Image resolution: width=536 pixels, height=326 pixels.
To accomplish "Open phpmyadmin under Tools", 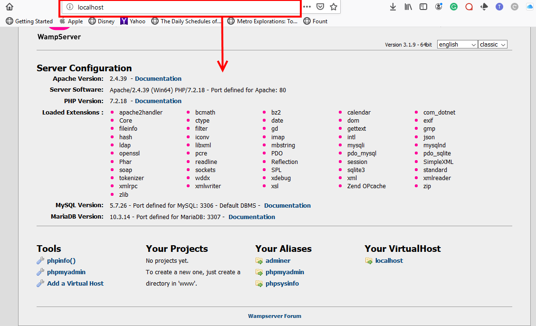I will [x=67, y=272].
